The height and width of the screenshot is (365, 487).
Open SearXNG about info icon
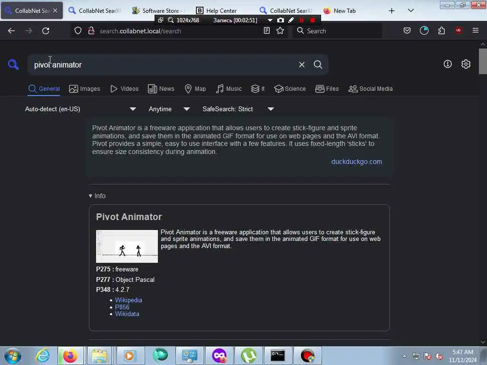point(448,64)
